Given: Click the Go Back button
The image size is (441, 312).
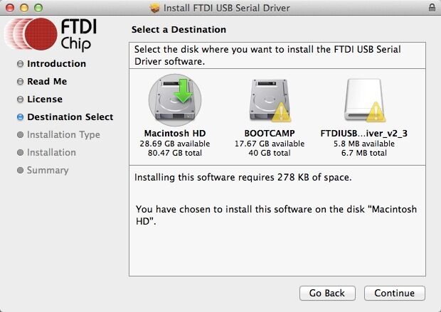Looking at the screenshot, I should (326, 293).
